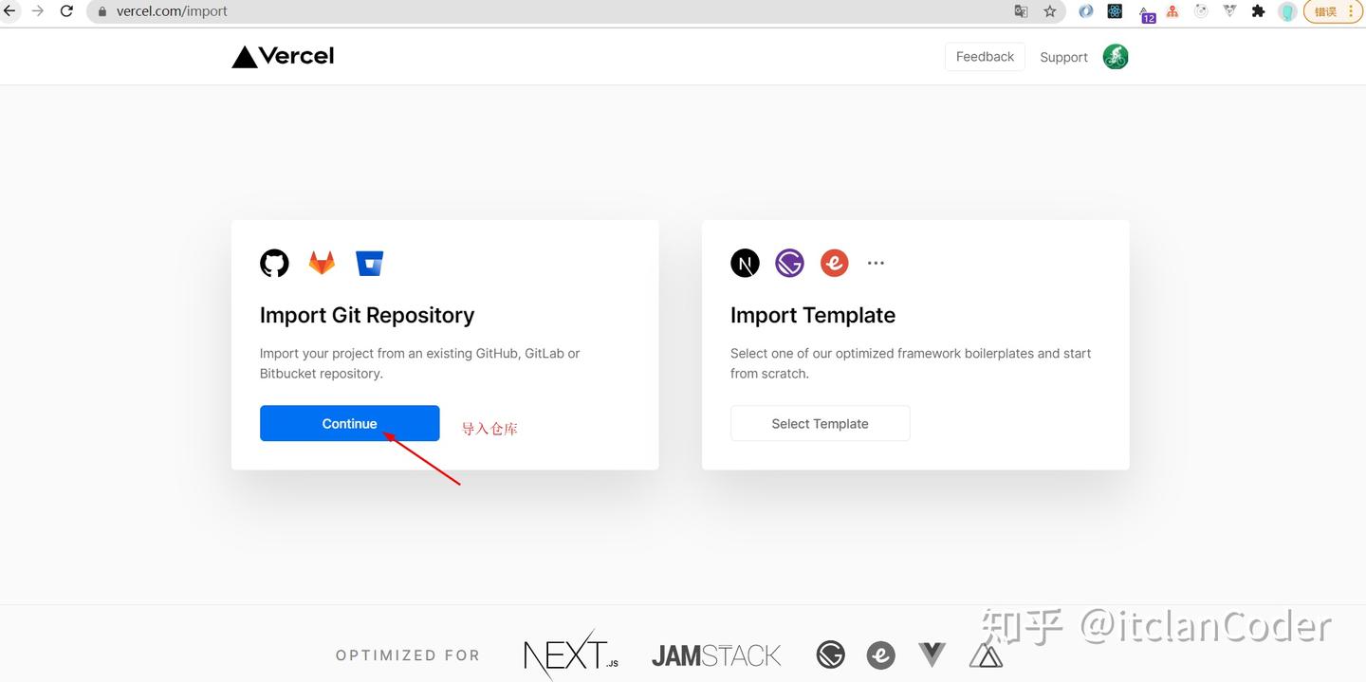Click the red Ember template icon

coord(835,263)
